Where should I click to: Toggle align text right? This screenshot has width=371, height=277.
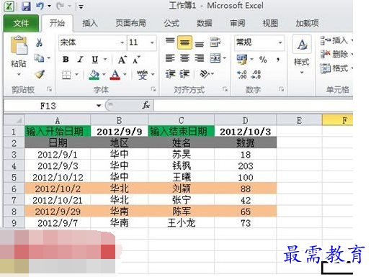click(200, 58)
